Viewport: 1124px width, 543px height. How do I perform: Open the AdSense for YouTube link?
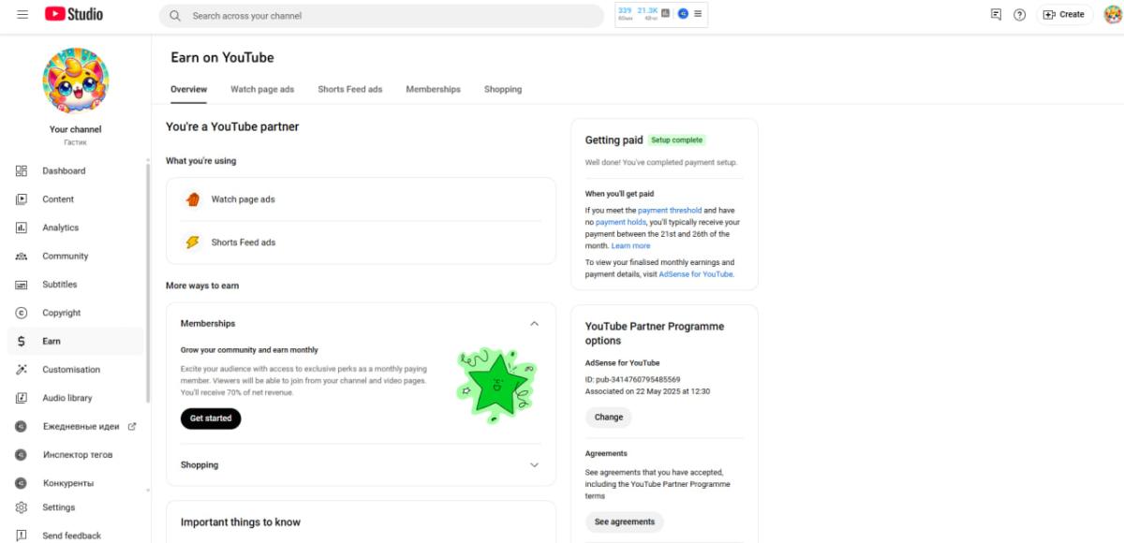click(x=696, y=274)
